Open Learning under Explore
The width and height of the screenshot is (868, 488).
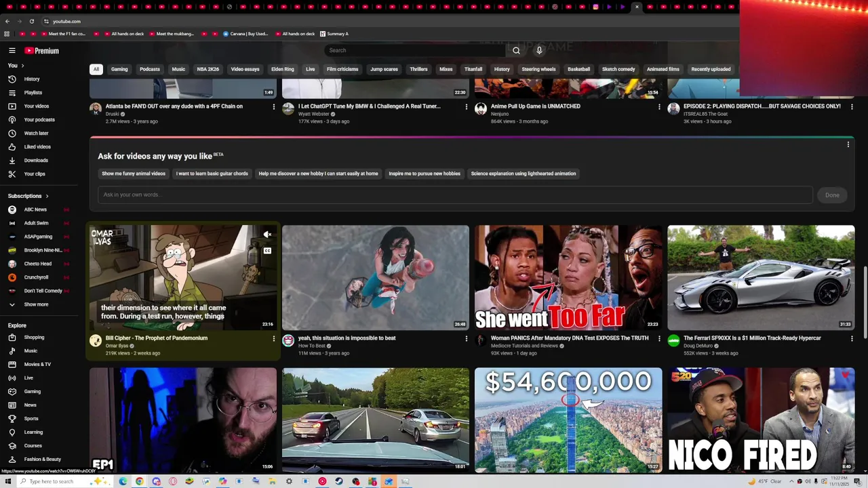33,432
